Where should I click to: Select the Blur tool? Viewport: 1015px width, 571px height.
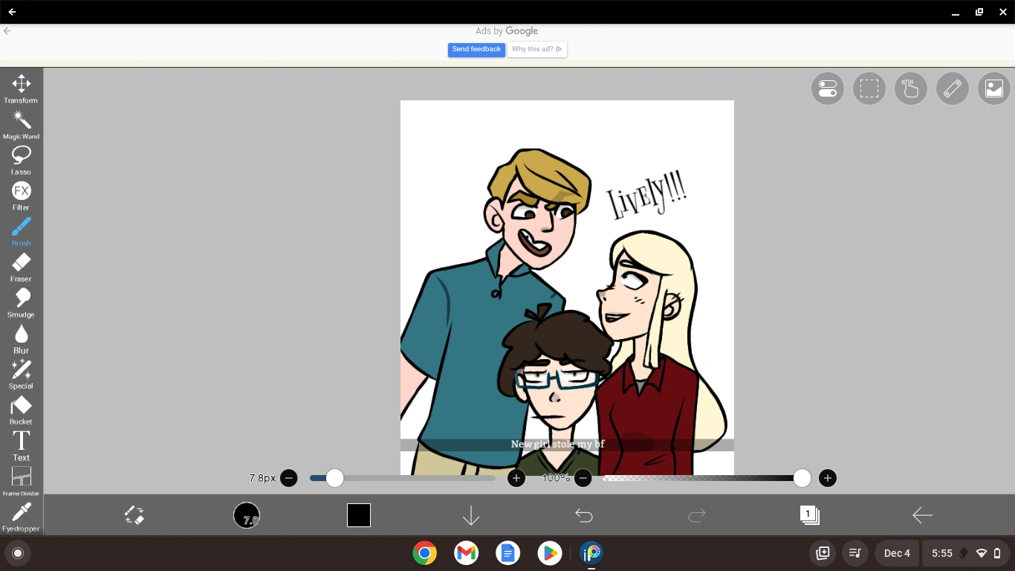21,335
